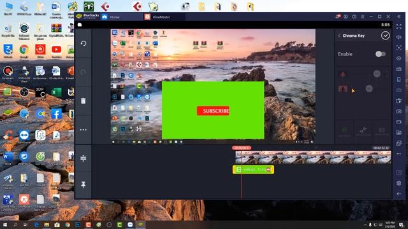Open the BlueStacks media folder icon
408x229 pixels.
pyautogui.click(x=399, y=132)
